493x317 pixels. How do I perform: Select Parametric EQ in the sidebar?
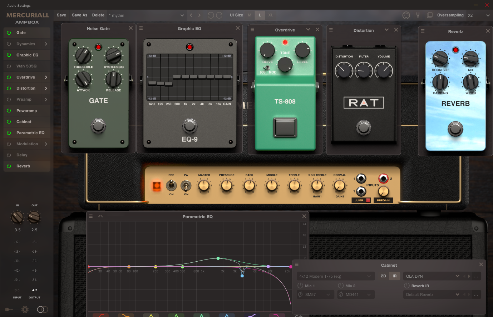point(30,133)
